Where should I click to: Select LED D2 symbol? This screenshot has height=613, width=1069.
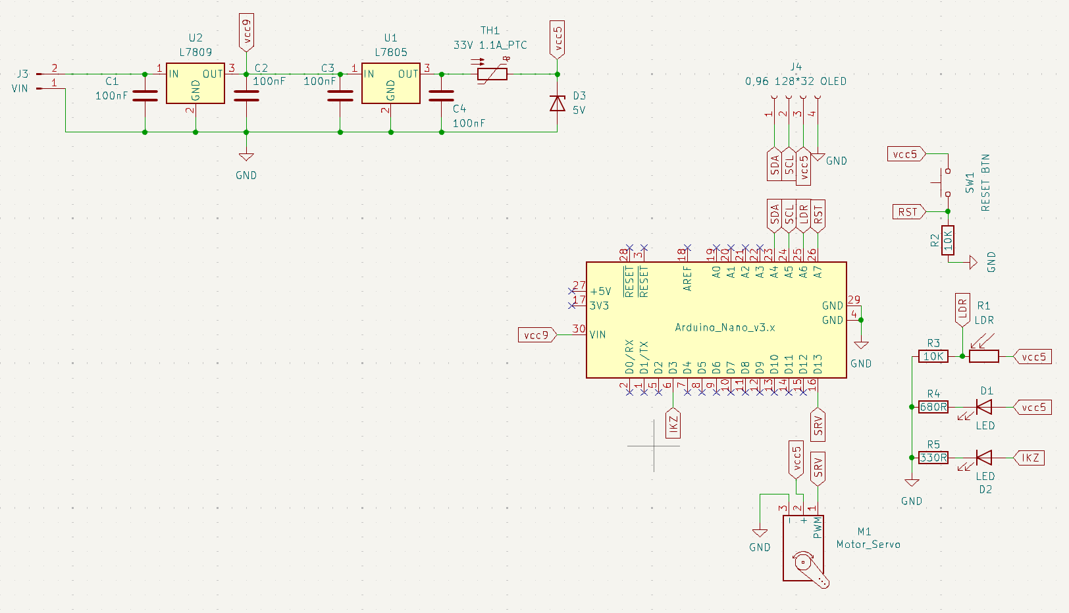pos(984,458)
